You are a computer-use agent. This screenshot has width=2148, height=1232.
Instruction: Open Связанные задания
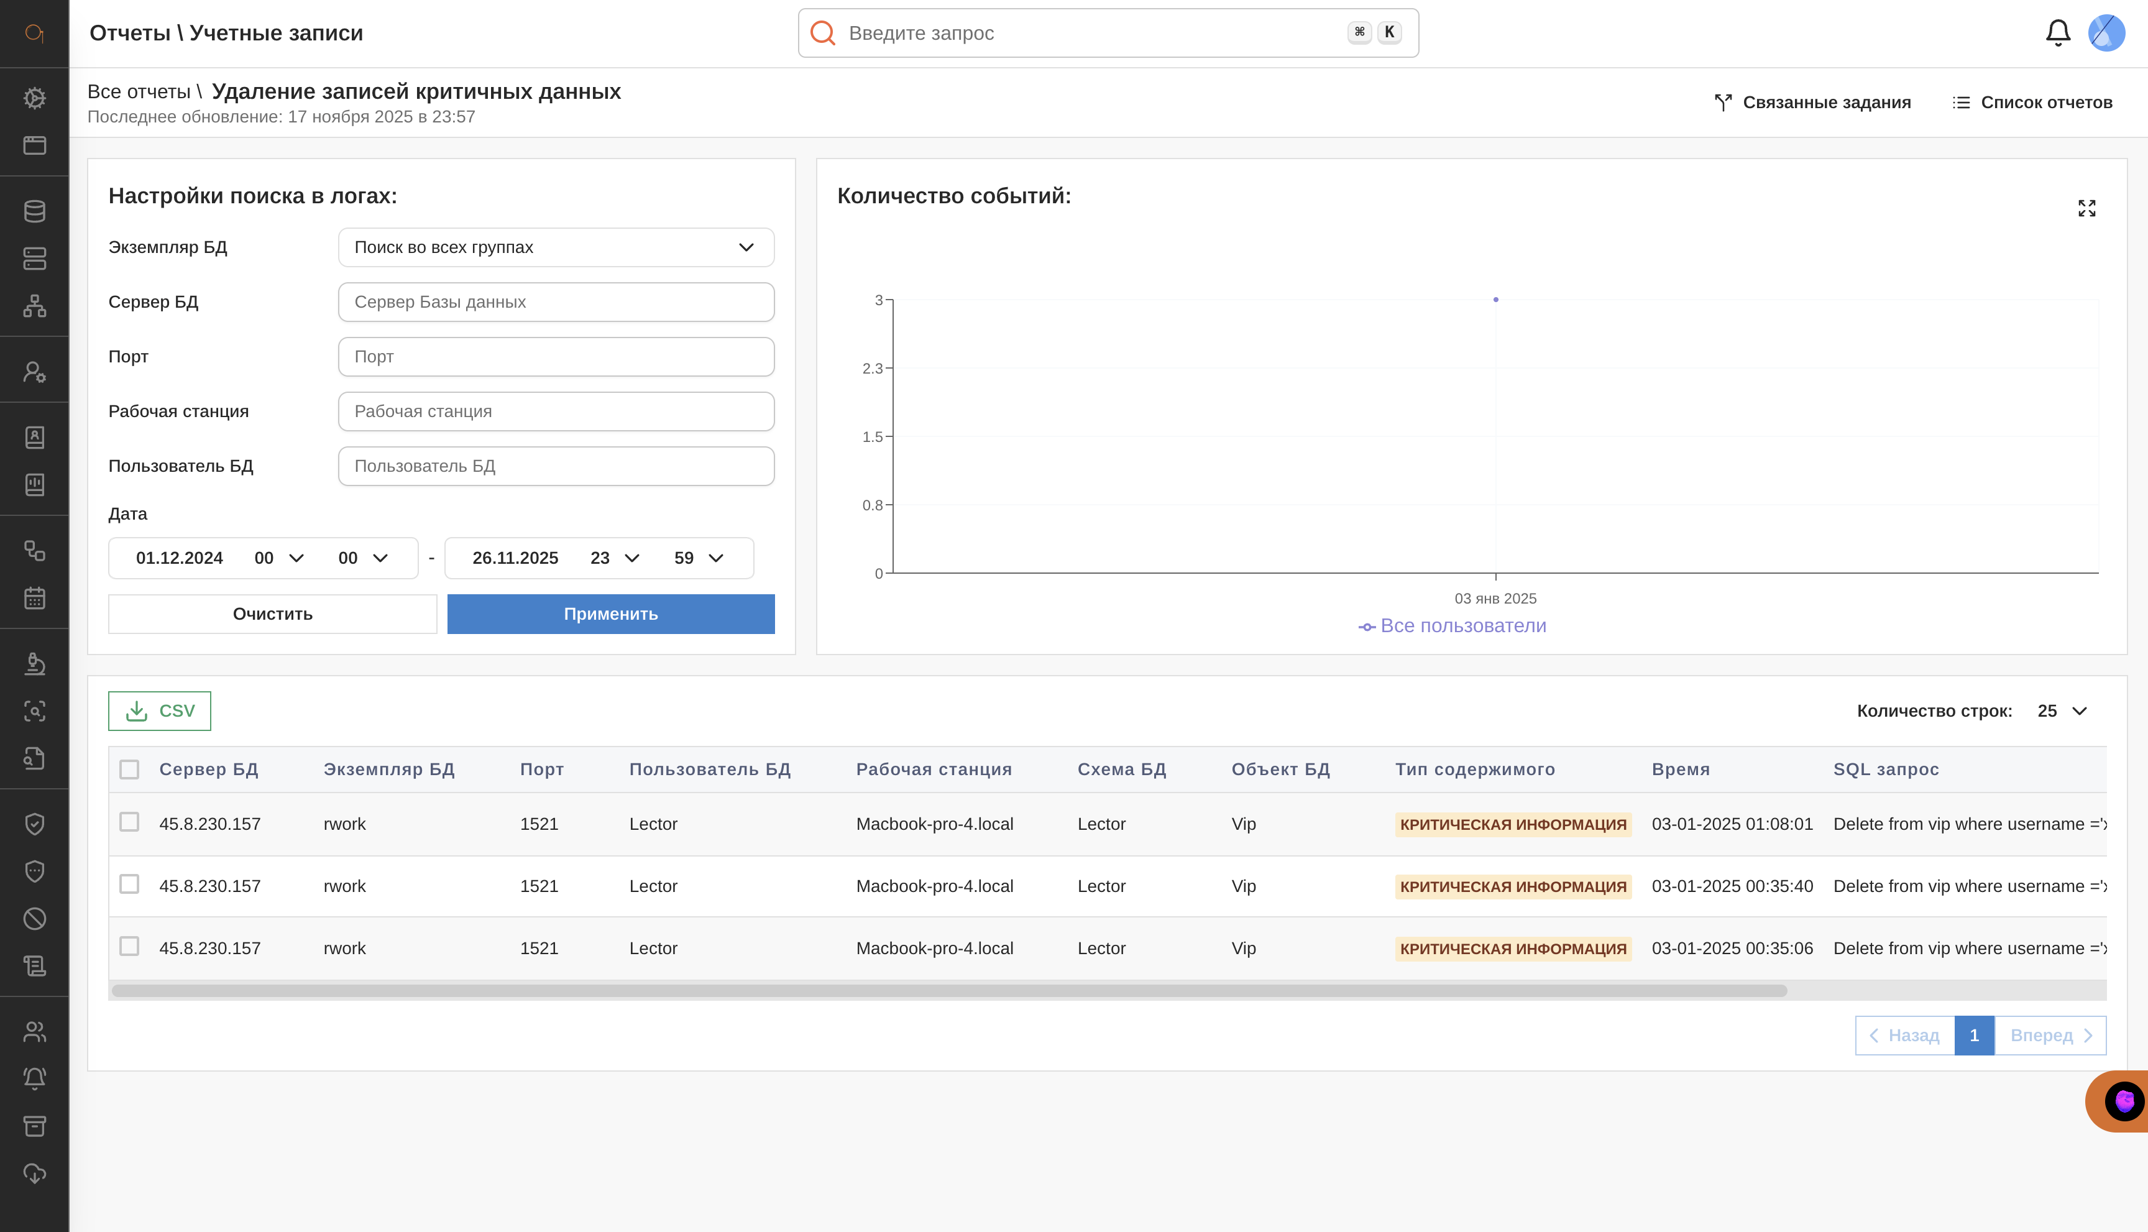click(1812, 103)
